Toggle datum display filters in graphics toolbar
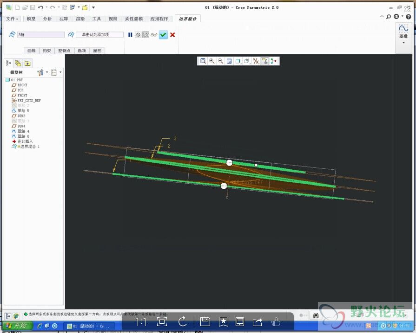 [255, 61]
